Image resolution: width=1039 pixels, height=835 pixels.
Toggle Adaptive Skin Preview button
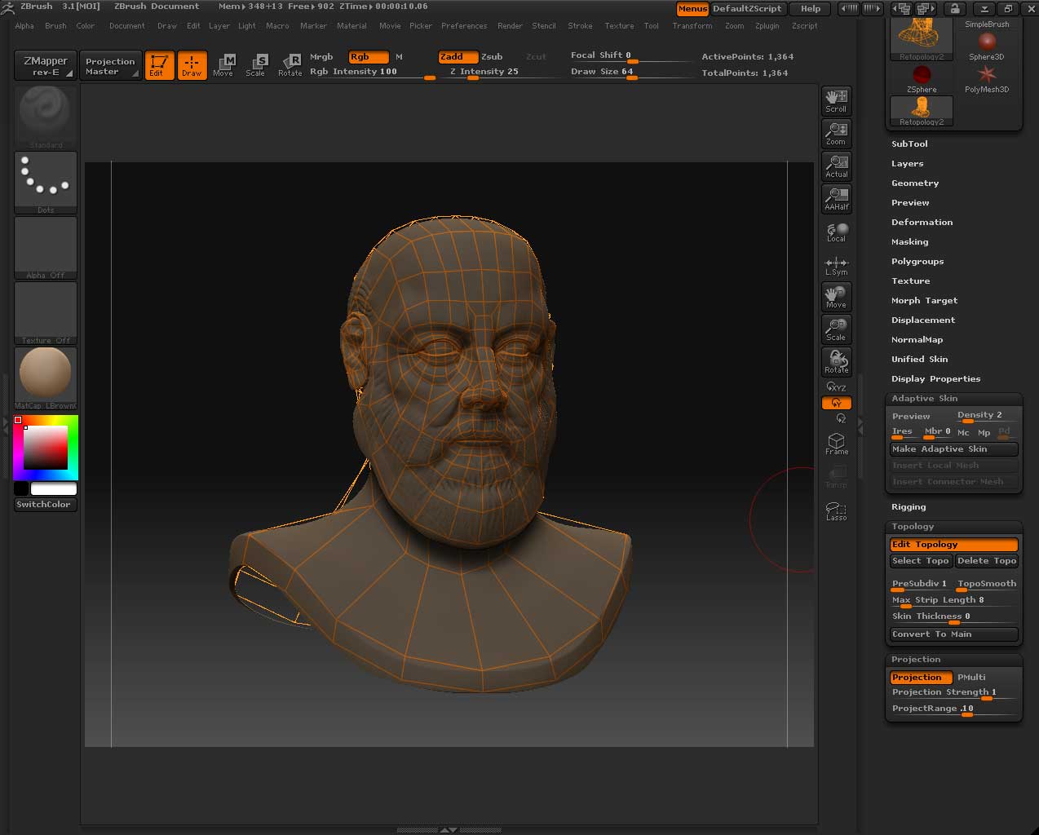911,416
